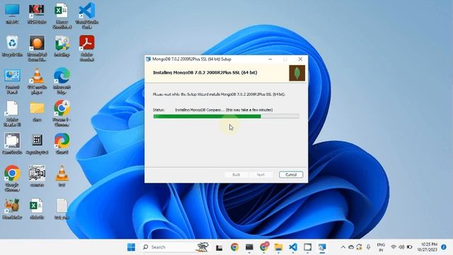Image resolution: width=453 pixels, height=255 pixels.
Task: Open the terminal window from the taskbar
Action: (249, 247)
